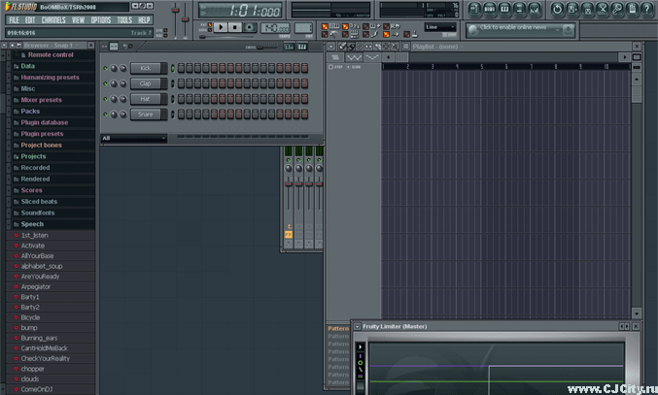The height and width of the screenshot is (395, 658).
Task: Open the Line snap dropdown
Action: point(440,27)
